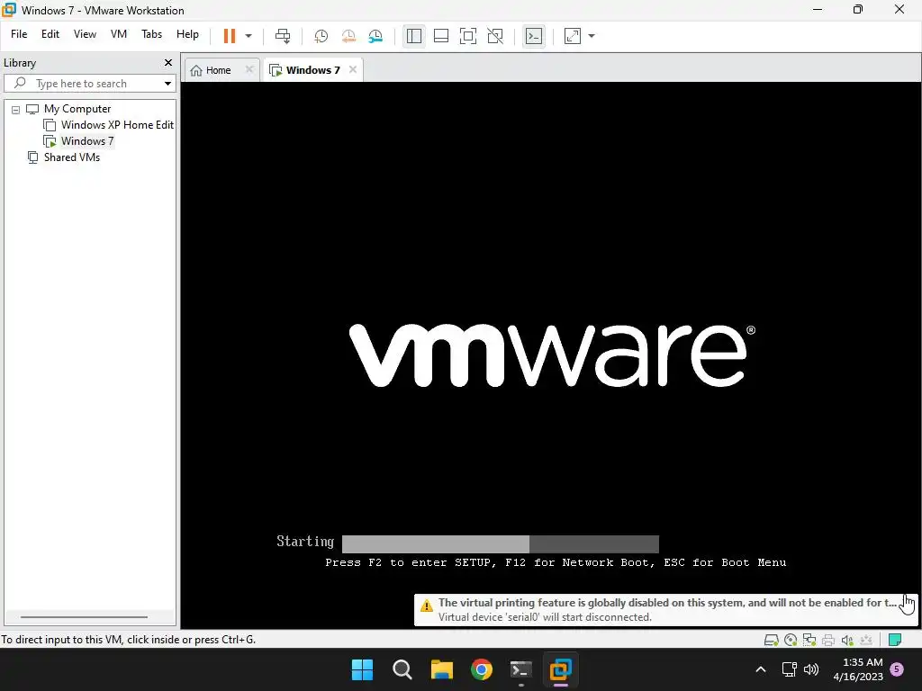The image size is (922, 691).
Task: Toggle Unity mode icon
Action: click(x=495, y=36)
